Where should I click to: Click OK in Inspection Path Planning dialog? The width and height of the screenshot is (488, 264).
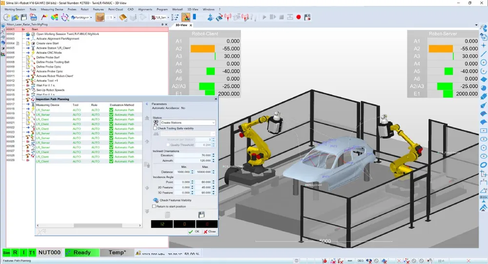194,231
